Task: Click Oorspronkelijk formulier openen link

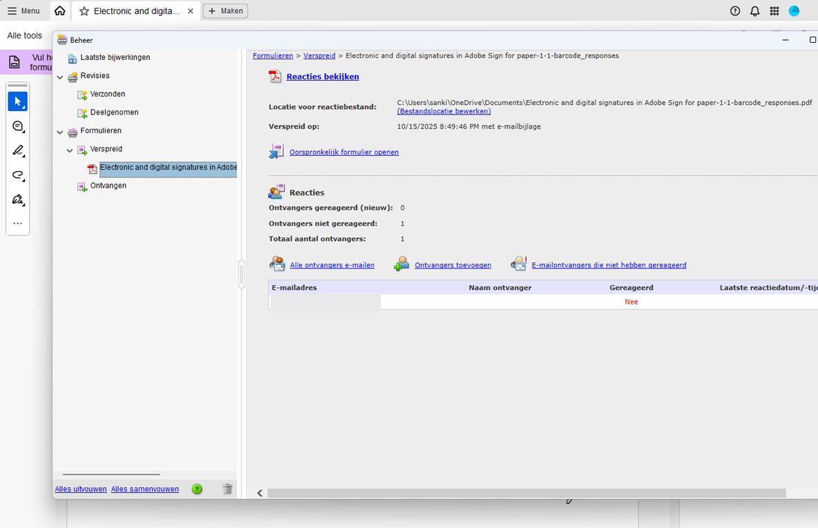Action: 344,153
